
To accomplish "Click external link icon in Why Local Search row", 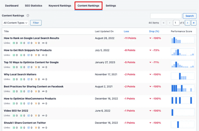I will [29, 79].
